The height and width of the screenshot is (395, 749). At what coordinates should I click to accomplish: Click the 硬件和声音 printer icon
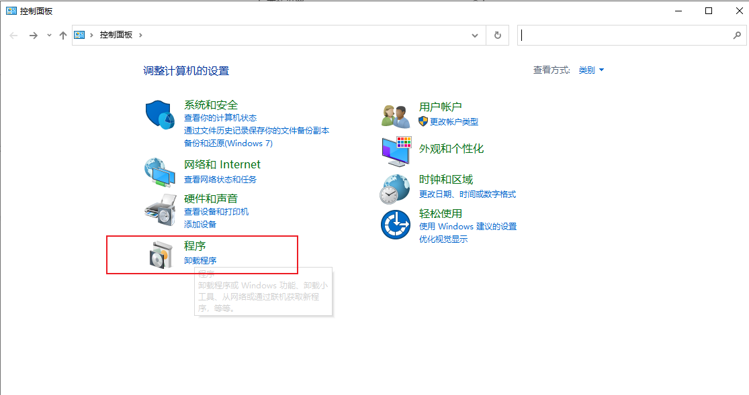[161, 210]
